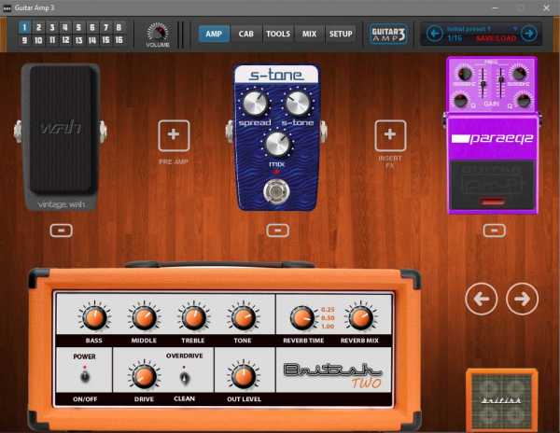
Task: Click the s-tone spread knob
Action: 255,104
